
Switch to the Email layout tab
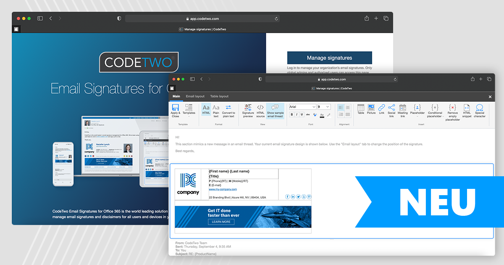pos(195,96)
